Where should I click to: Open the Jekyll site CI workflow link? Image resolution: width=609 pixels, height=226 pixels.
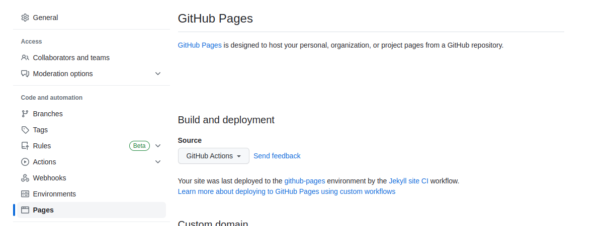click(408, 181)
